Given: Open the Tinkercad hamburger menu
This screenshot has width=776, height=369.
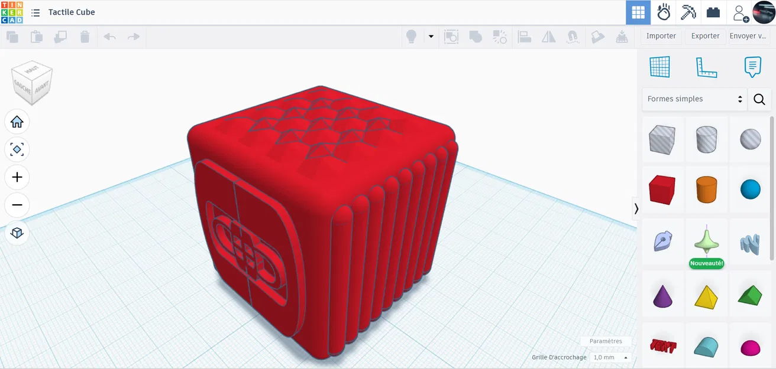Looking at the screenshot, I should 35,12.
